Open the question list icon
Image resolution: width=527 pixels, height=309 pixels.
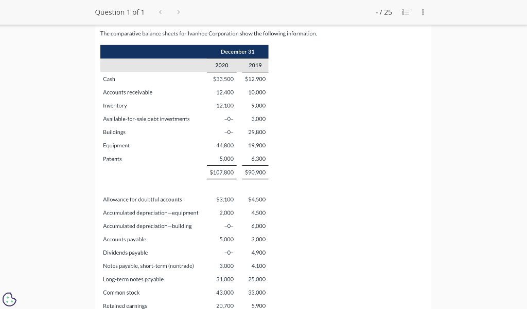coord(406,12)
